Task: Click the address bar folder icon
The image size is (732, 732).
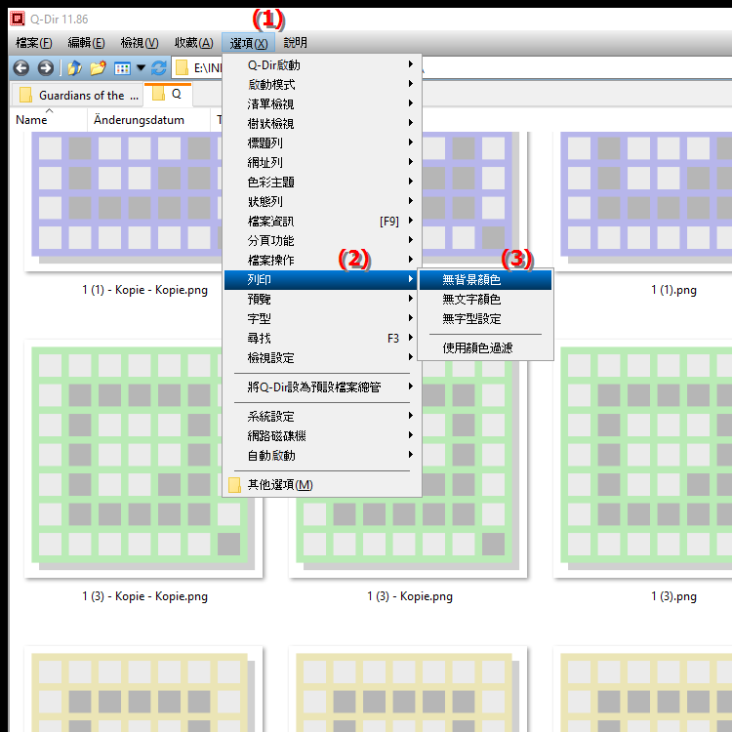Action: 182,68
